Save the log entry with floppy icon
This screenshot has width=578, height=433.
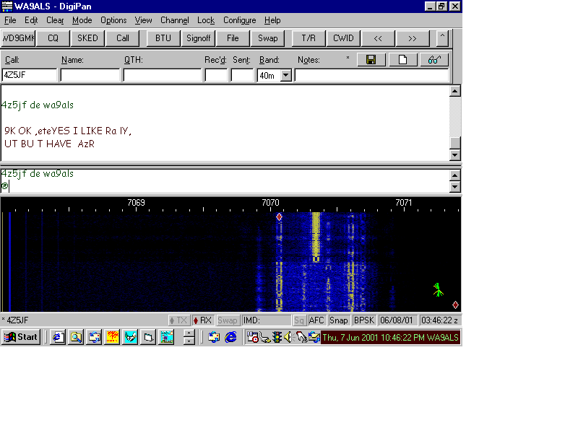371,60
